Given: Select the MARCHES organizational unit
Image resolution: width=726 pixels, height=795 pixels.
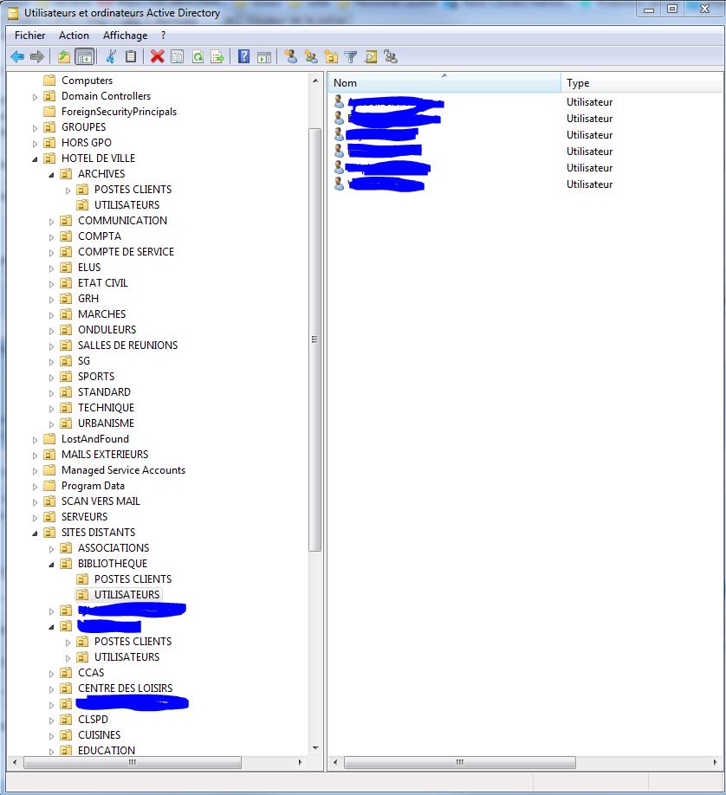Looking at the screenshot, I should (101, 314).
